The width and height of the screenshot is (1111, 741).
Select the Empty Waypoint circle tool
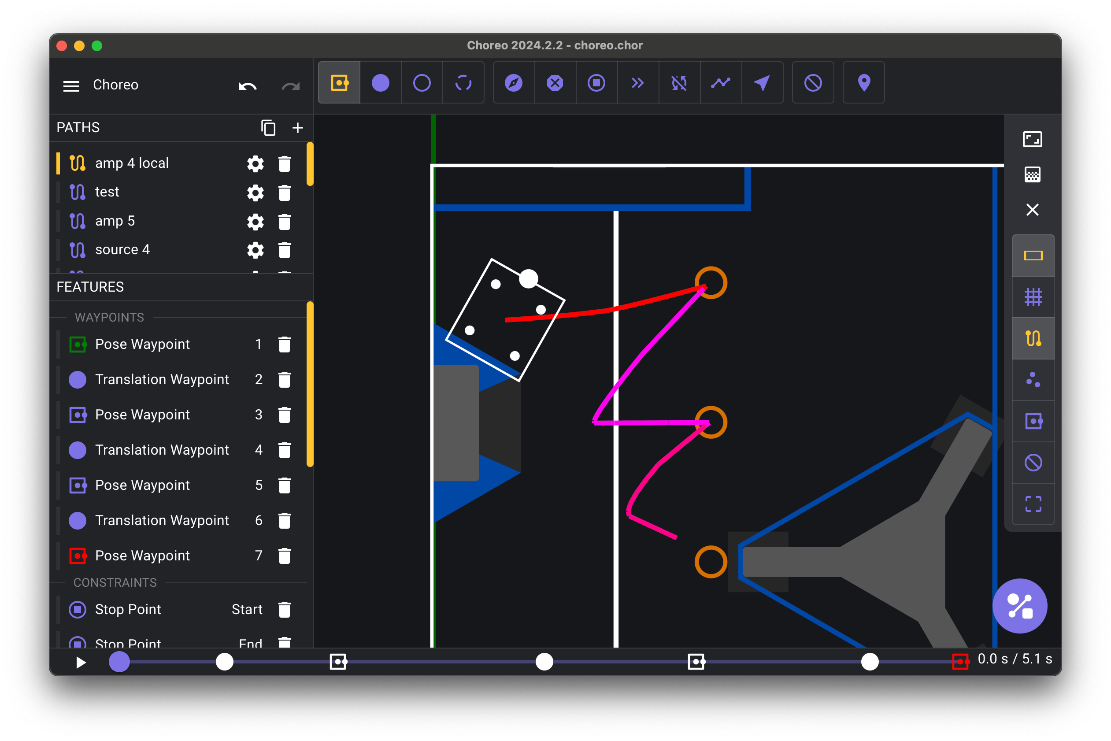(x=422, y=83)
